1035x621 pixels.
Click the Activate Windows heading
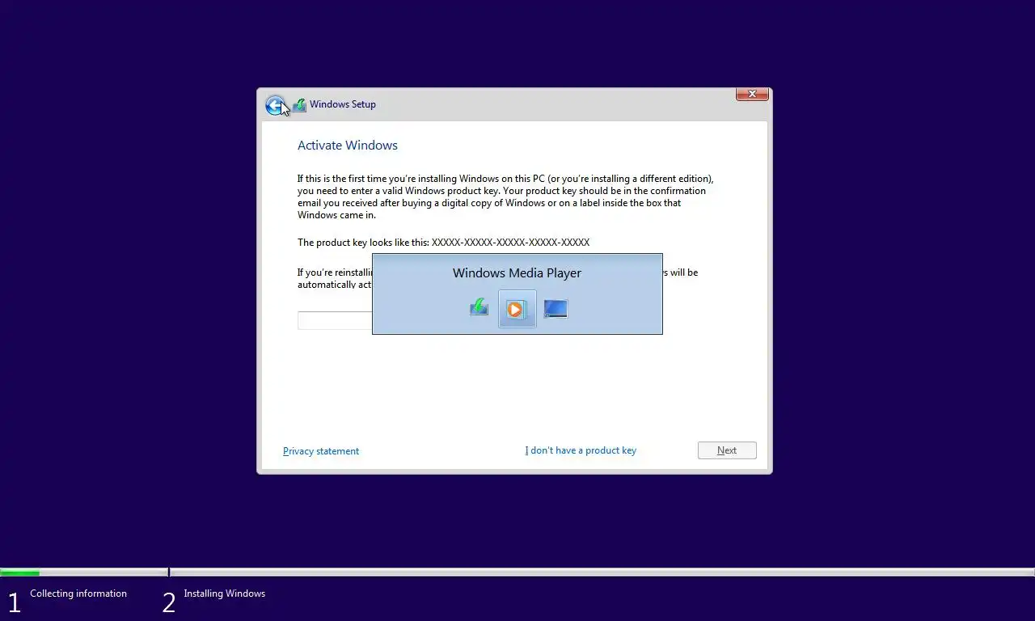[348, 146]
